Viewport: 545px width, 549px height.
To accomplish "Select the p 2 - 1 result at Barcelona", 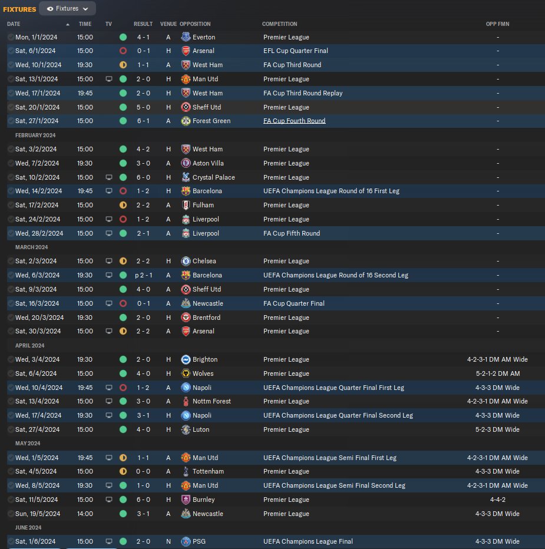I will click(143, 275).
